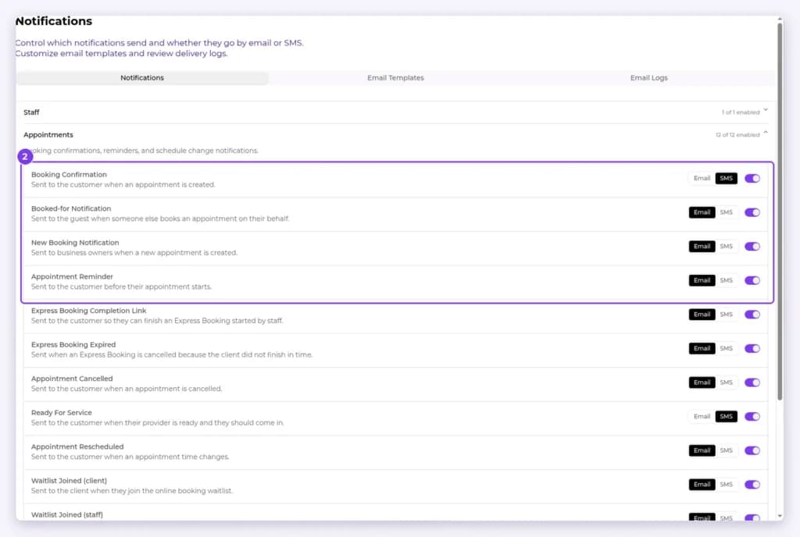Screen dimensions: 800x537
Task: Click the scrollbar down arrow
Action: 780,516
